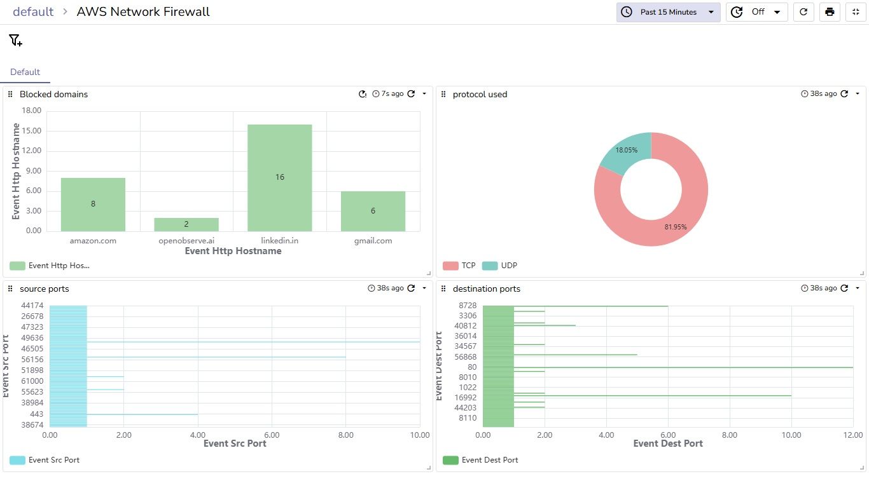Open the add filter icon
The height and width of the screenshot is (488, 869).
click(x=15, y=40)
